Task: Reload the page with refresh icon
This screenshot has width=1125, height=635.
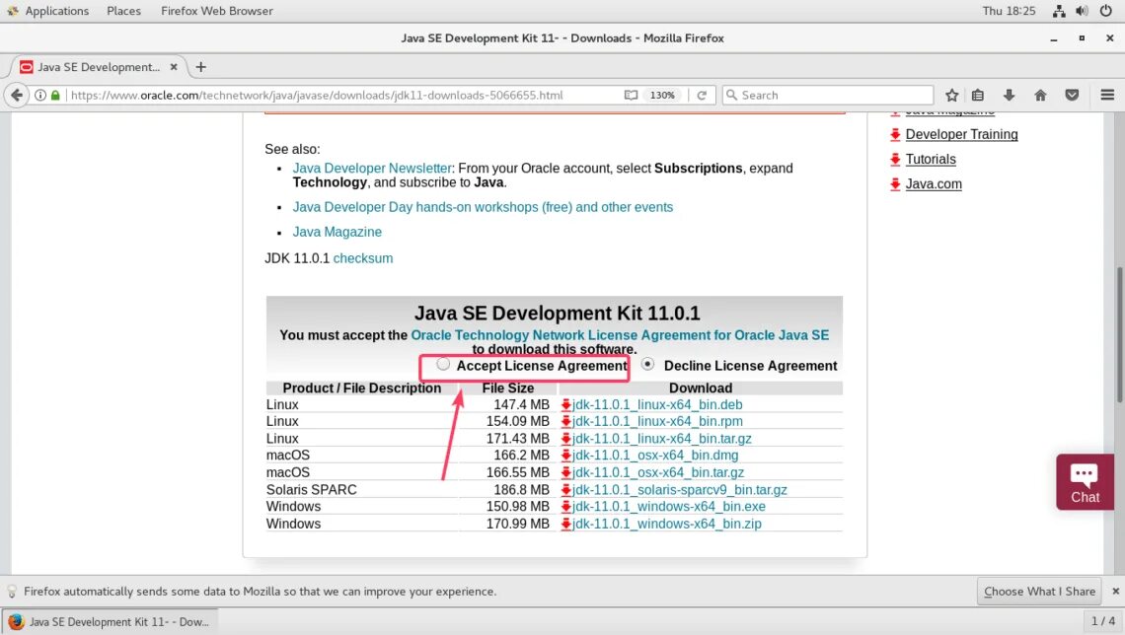Action: pyautogui.click(x=702, y=95)
